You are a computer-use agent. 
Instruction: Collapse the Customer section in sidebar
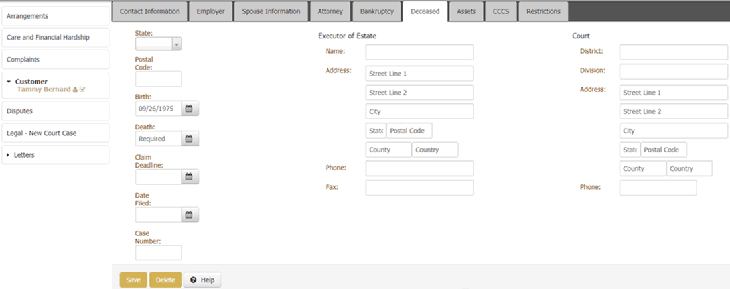[8, 82]
